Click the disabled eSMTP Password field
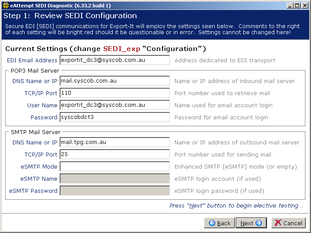 [x=114, y=191]
